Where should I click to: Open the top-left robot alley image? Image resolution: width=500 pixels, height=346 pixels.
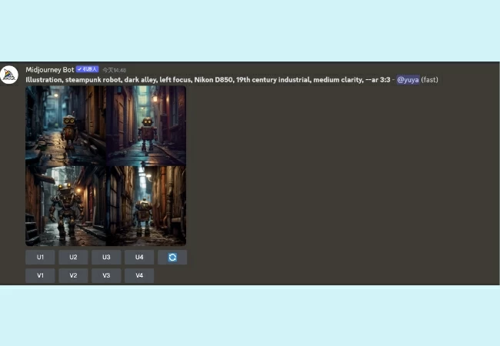pyautogui.click(x=65, y=125)
